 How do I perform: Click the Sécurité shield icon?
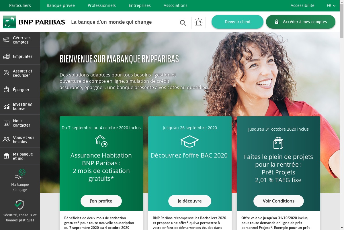click(19, 205)
